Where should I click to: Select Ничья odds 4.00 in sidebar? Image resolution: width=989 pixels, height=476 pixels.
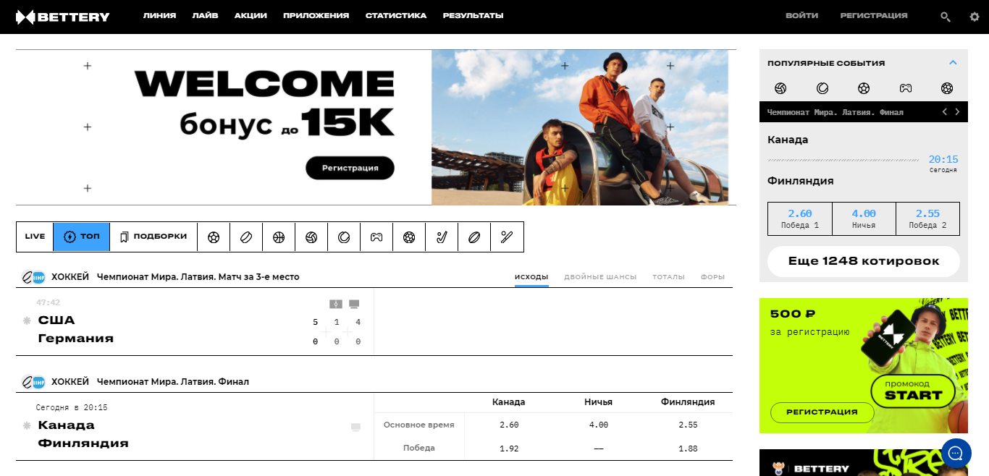pyautogui.click(x=864, y=218)
